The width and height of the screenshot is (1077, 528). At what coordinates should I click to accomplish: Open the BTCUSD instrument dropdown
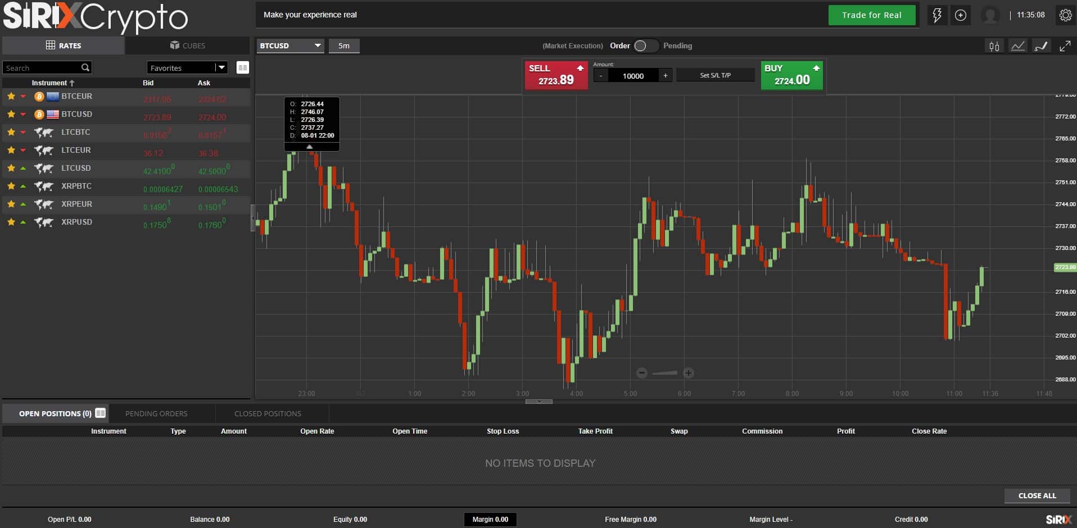[x=290, y=45]
